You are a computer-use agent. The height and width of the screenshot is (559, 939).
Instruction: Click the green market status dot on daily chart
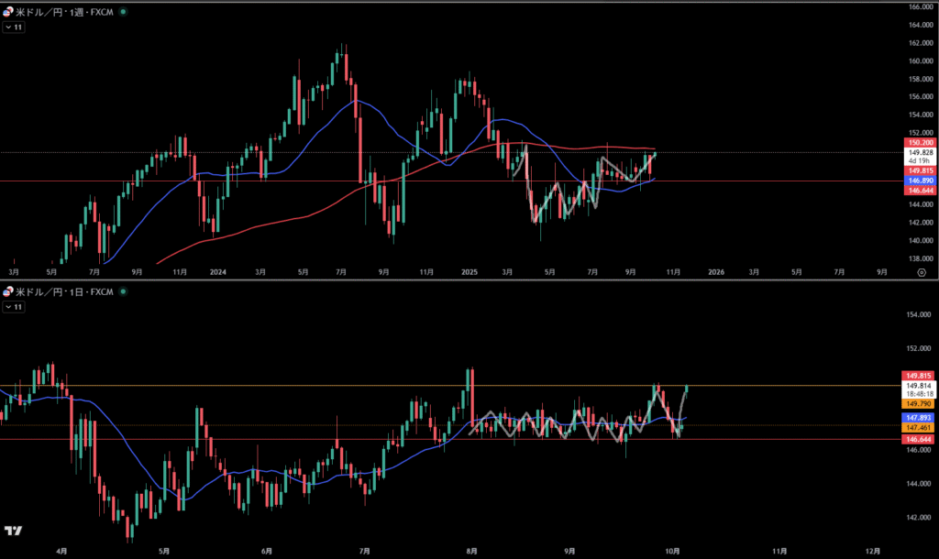click(124, 292)
